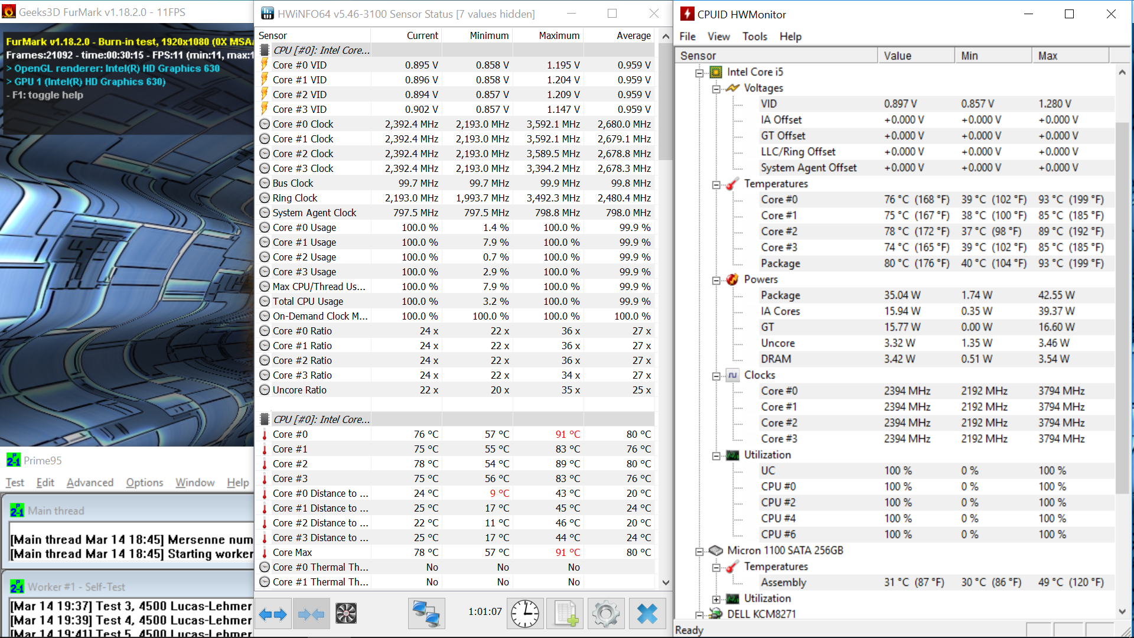Open the Tools menu in HWMonitor

click(x=755, y=37)
